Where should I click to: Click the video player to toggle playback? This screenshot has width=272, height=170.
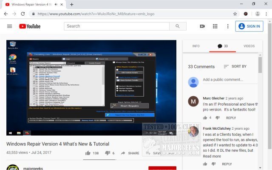pyautogui.click(x=91, y=88)
